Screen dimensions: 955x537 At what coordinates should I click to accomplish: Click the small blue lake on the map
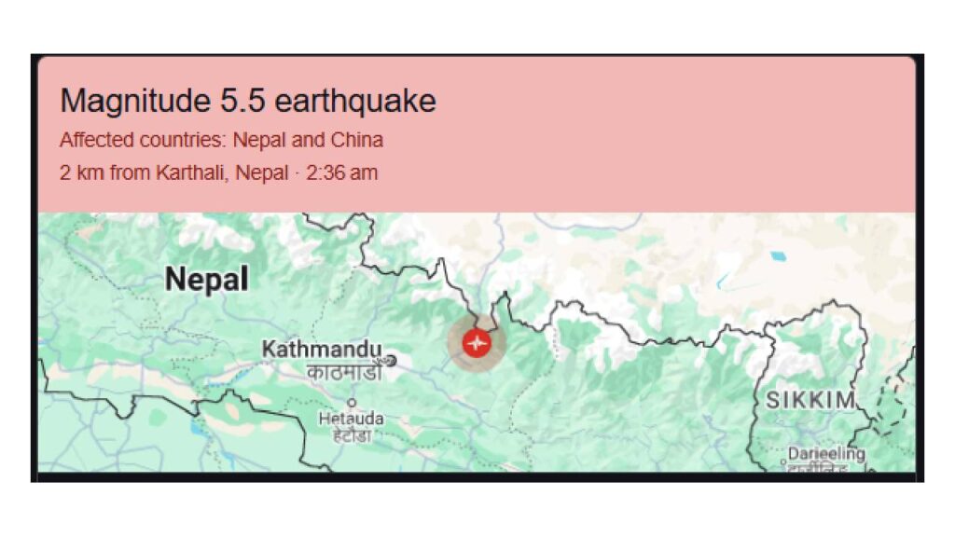[775, 253]
